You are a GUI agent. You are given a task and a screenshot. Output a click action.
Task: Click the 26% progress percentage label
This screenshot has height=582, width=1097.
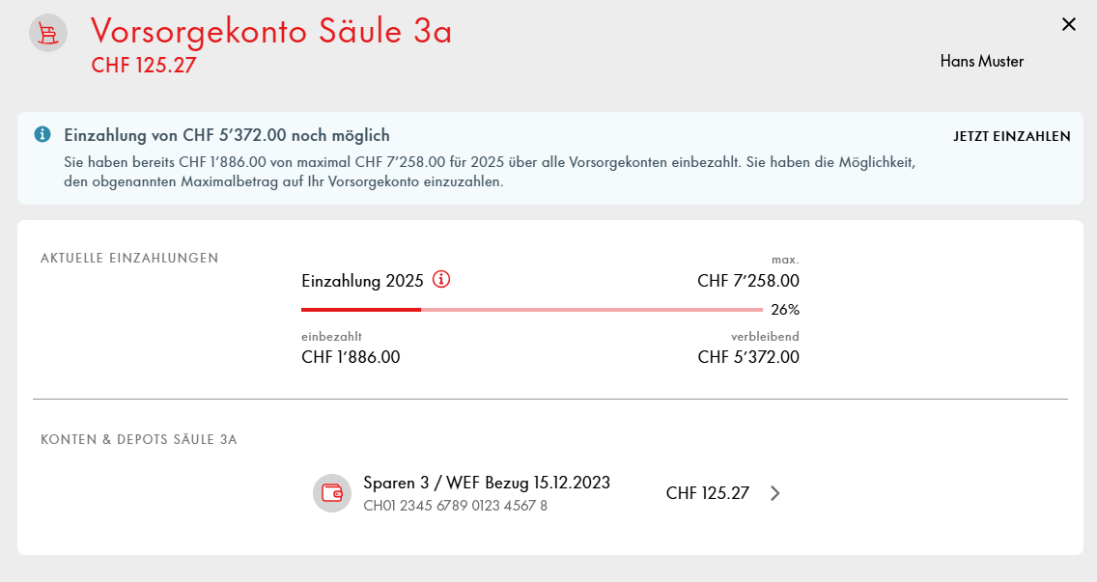[785, 310]
